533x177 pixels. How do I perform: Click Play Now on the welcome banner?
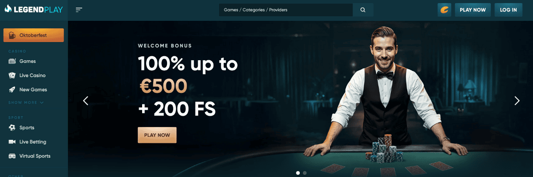(157, 135)
